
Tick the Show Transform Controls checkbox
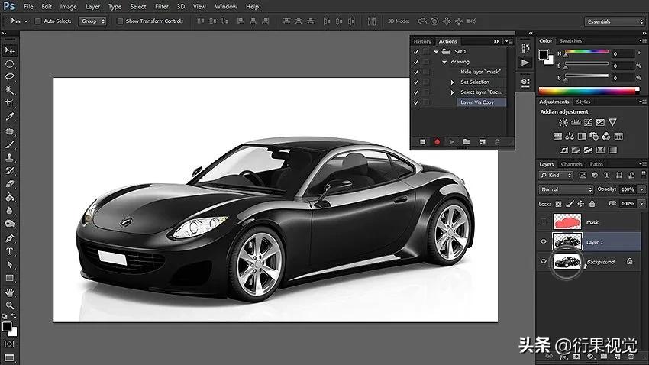tap(121, 21)
